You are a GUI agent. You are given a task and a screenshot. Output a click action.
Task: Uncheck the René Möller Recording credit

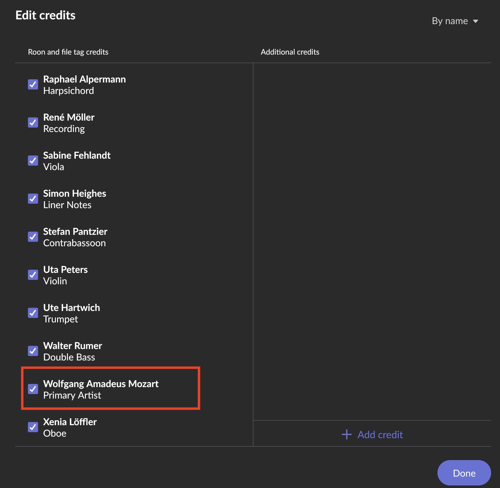pyautogui.click(x=33, y=122)
